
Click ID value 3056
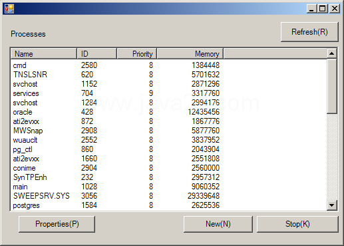pyautogui.click(x=89, y=196)
